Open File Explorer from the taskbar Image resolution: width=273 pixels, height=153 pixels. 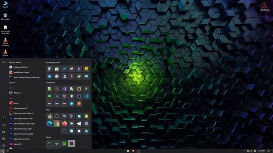tap(128, 151)
